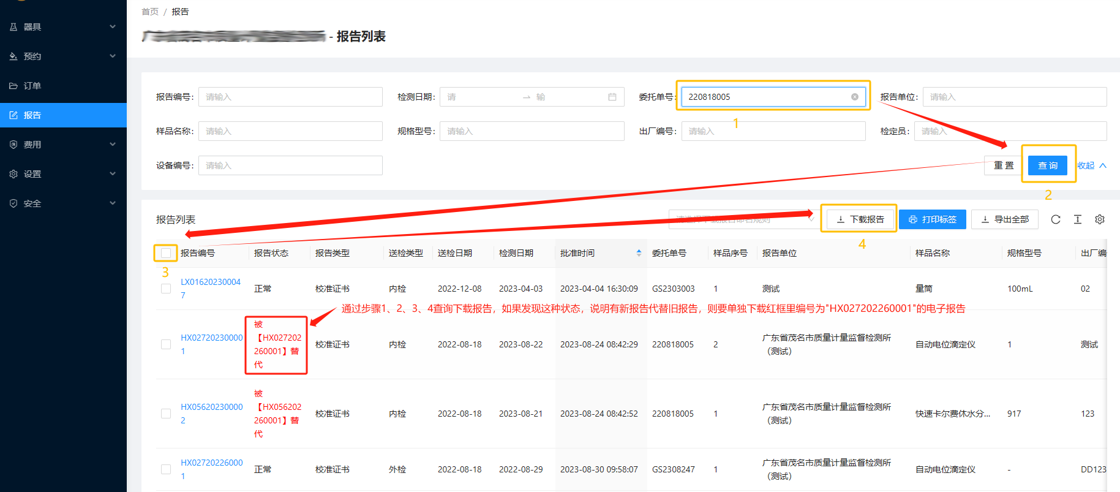This screenshot has width=1120, height=492.
Task: Clear the 委托单号 field with the X icon
Action: tap(854, 97)
